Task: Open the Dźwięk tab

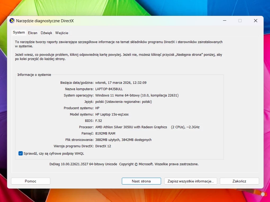Action: 46,33
